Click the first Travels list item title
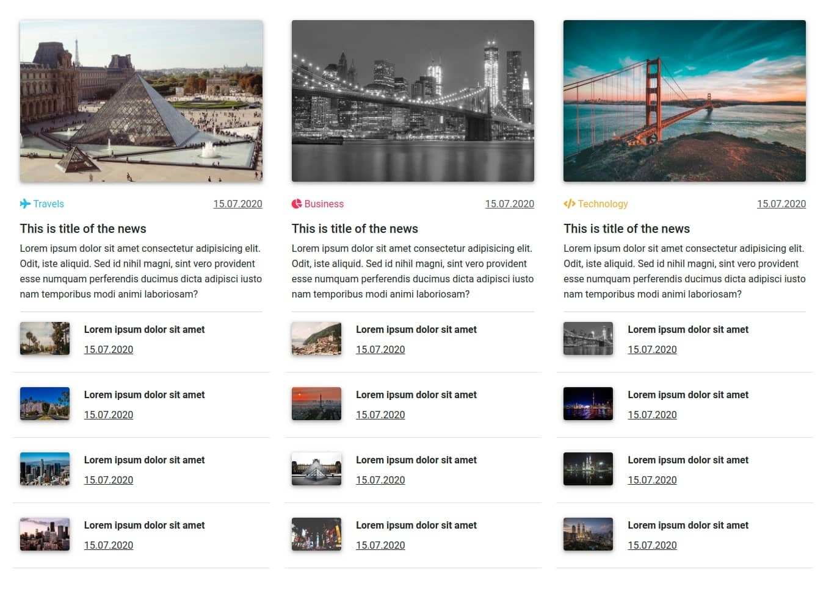The image size is (826, 589). tap(144, 329)
